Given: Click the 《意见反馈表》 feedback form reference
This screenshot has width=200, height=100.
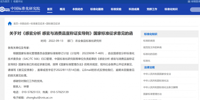Looking at the screenshot, I should [25, 70].
